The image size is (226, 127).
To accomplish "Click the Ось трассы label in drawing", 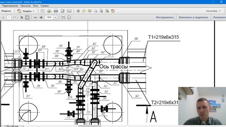I will click(113, 67).
